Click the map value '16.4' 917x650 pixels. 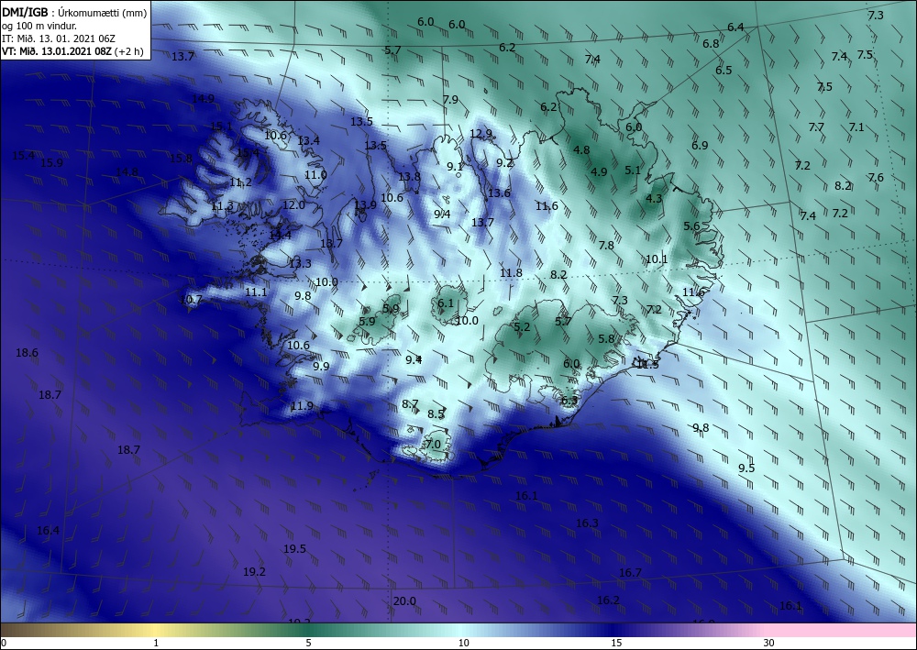pyautogui.click(x=48, y=530)
